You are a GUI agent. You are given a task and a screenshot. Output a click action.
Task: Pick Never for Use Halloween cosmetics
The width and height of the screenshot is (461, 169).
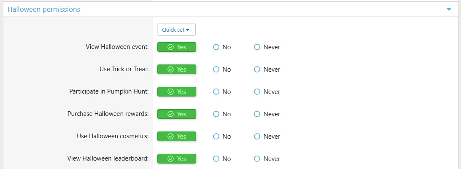point(267,137)
